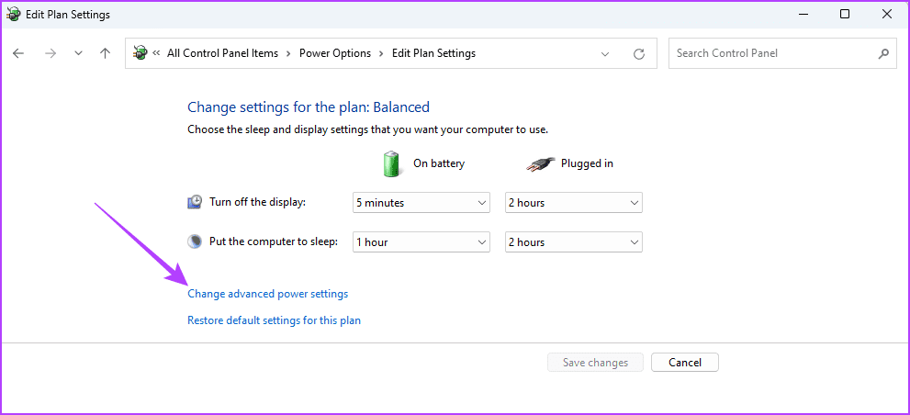The width and height of the screenshot is (910, 415).
Task: Open Change advanced power settings link
Action: click(x=267, y=294)
